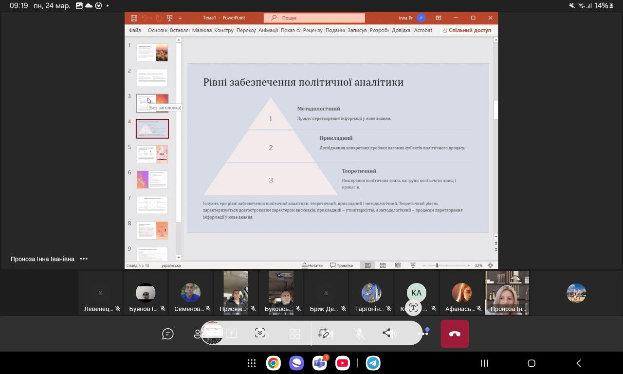Toggle the Примітки comments pane
This screenshot has height=374, width=623.
(341, 265)
